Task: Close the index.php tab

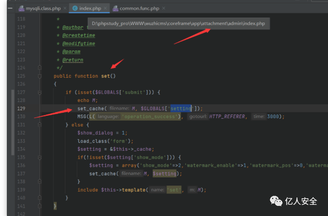Action: pyautogui.click(x=105, y=8)
